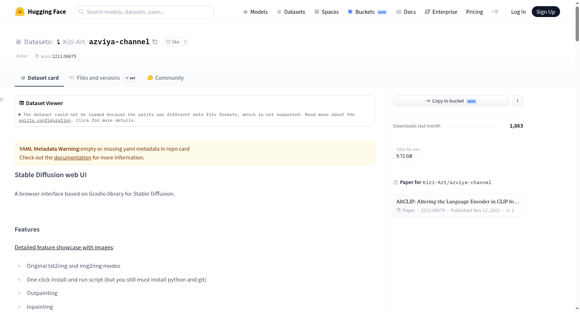580x312 pixels.
Task: Open the table of contents sidebar icon
Action: (x=1, y=100)
